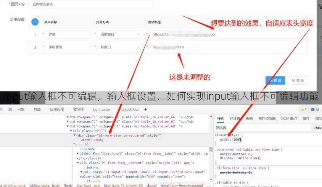Click the .el-table td div selector

(x=230, y=182)
